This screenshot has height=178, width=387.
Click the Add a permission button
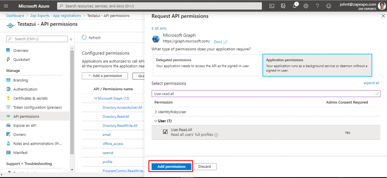click(x=105, y=75)
